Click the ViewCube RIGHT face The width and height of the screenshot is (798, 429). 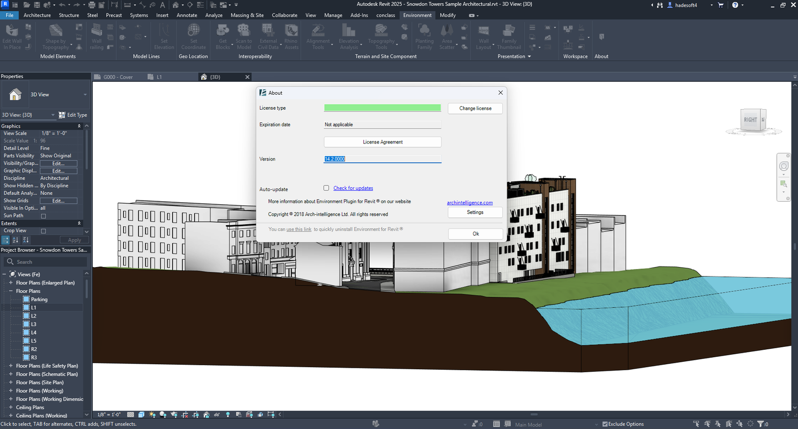(x=750, y=120)
